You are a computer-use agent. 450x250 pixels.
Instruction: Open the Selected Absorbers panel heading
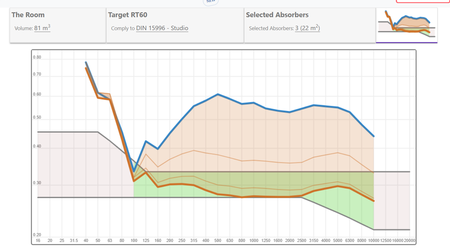pos(277,15)
